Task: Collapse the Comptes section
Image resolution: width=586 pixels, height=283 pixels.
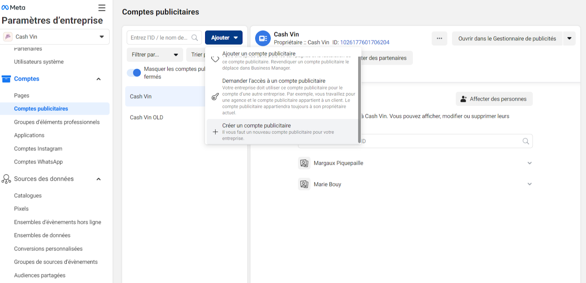Action: [99, 79]
